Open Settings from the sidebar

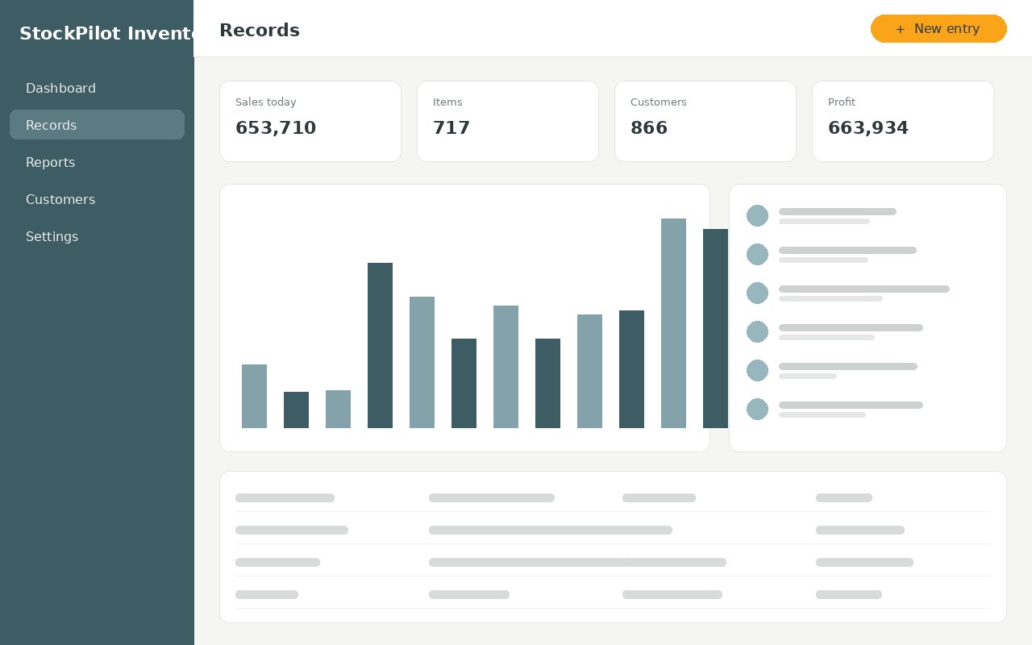(97, 236)
